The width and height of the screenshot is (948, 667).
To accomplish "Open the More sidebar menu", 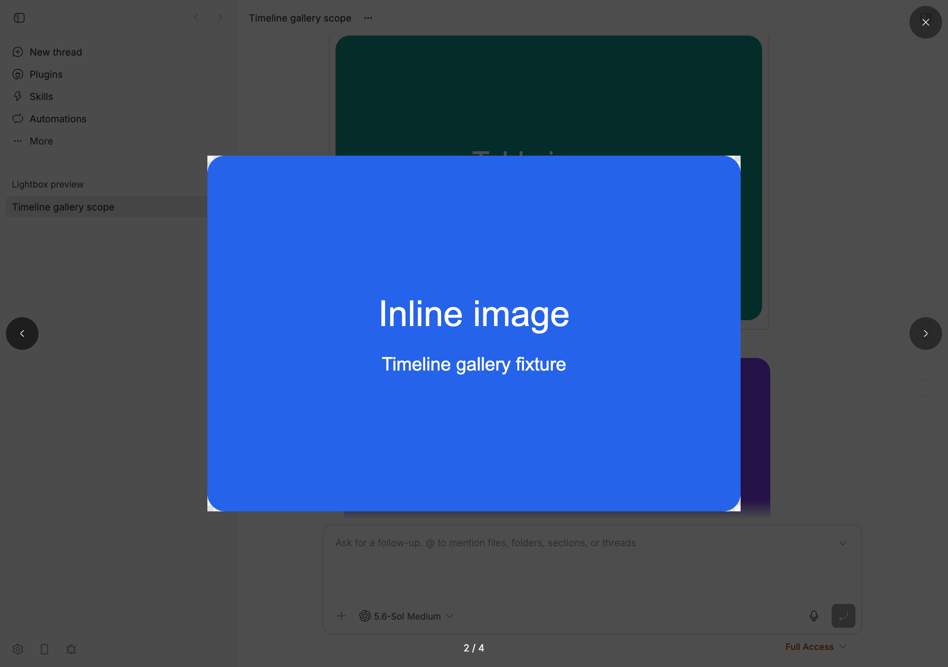I will [x=41, y=141].
